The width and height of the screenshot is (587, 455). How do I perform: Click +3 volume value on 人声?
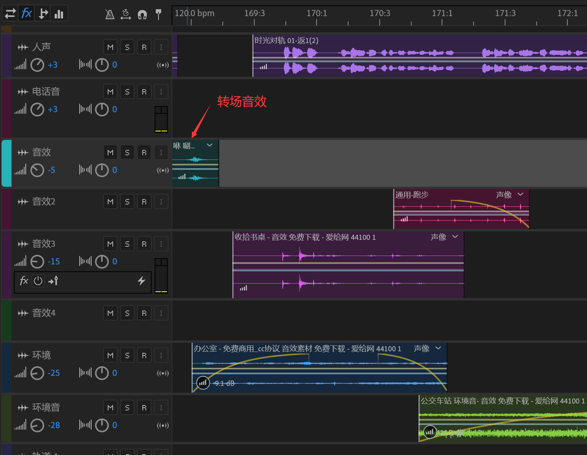click(x=53, y=65)
